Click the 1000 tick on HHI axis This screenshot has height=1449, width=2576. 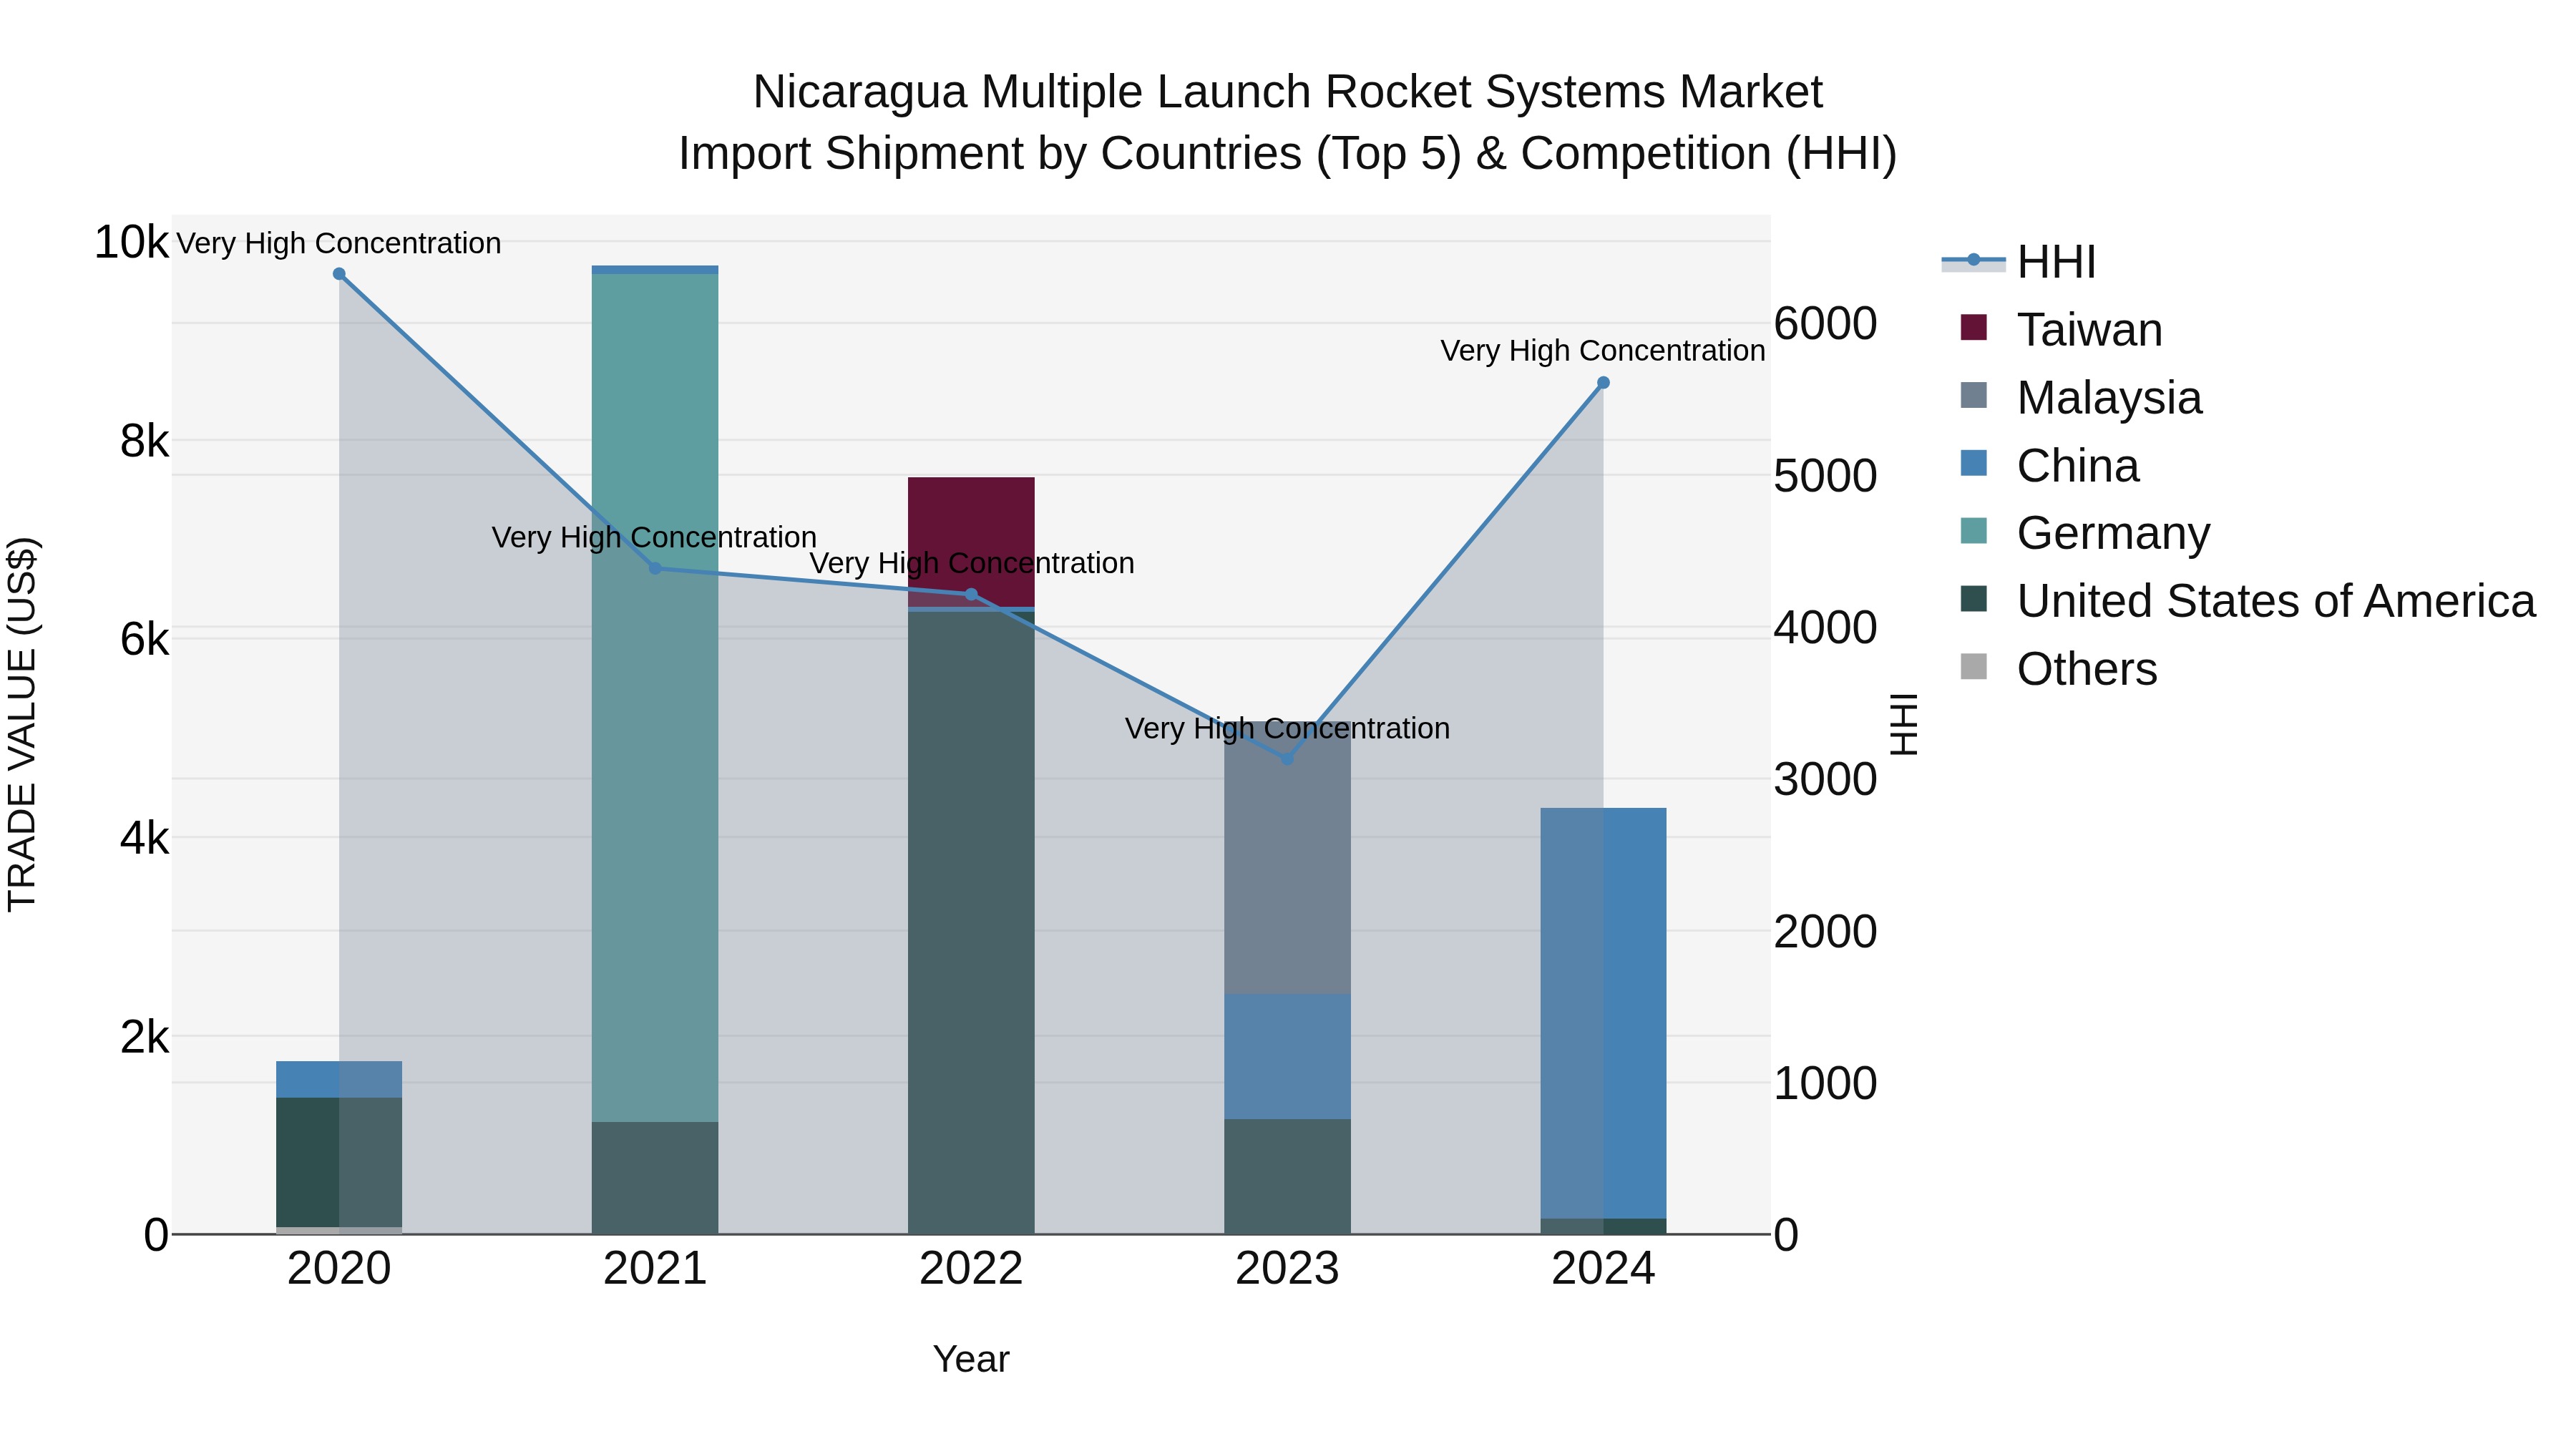click(1825, 1083)
